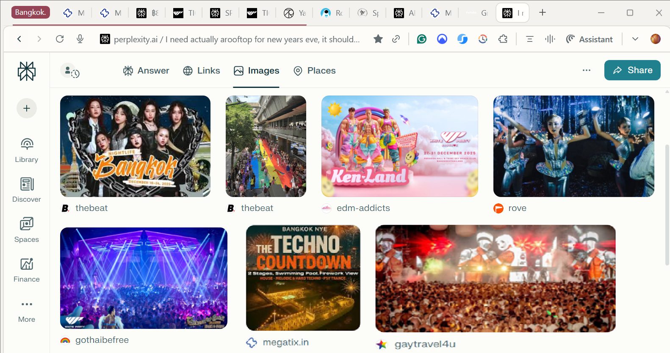Switch to the 'Ro' browser tab

[x=332, y=13]
